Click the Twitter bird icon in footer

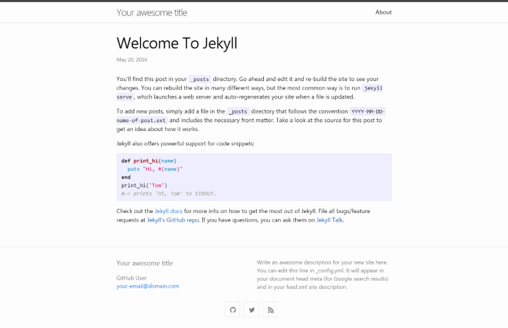[251, 310]
